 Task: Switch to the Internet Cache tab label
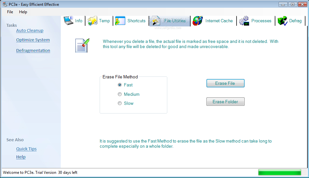pos(219,21)
